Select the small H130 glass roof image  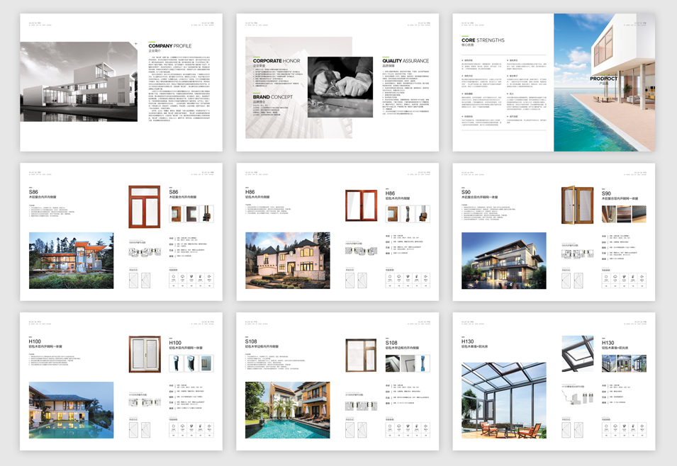coord(577,354)
